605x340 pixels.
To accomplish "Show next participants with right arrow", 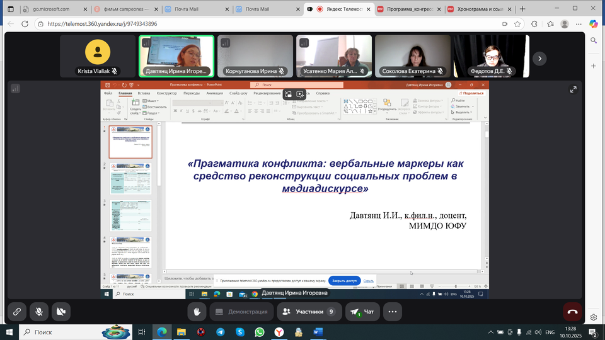I will [x=539, y=59].
